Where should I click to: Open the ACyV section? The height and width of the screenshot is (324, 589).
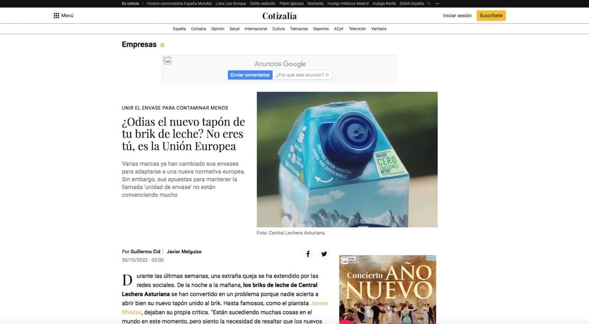[338, 29]
